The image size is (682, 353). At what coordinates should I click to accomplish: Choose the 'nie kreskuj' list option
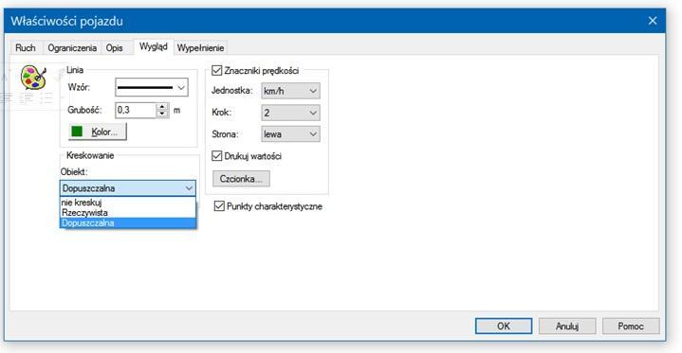tap(127, 203)
